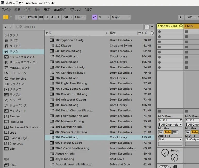This screenshot has width=199, height=168.
Task: Open the column options circle icon
Action: click(152, 33)
